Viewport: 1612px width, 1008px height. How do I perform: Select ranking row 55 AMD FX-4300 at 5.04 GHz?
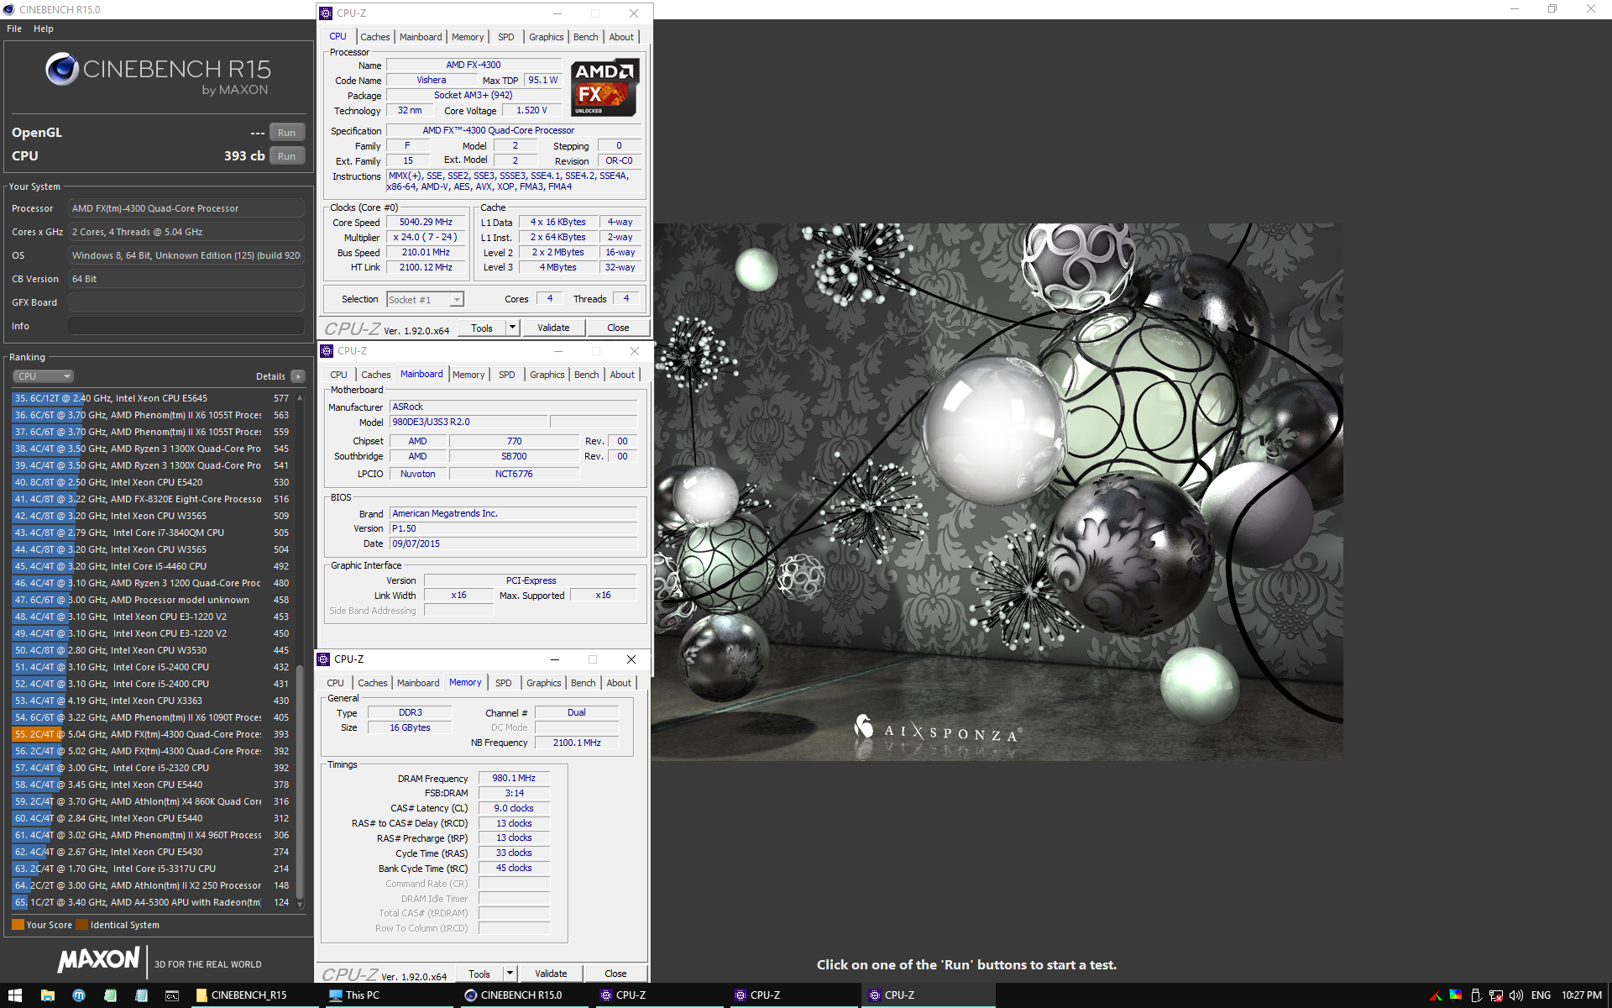pyautogui.click(x=152, y=734)
